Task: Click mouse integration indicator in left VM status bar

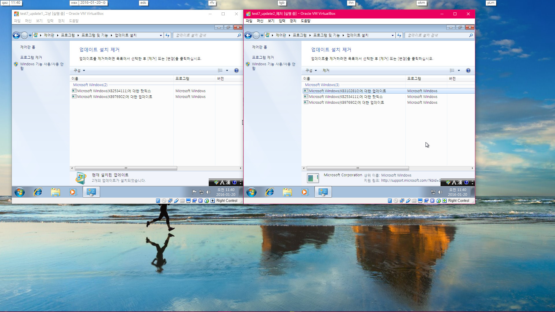Action: 207,201
